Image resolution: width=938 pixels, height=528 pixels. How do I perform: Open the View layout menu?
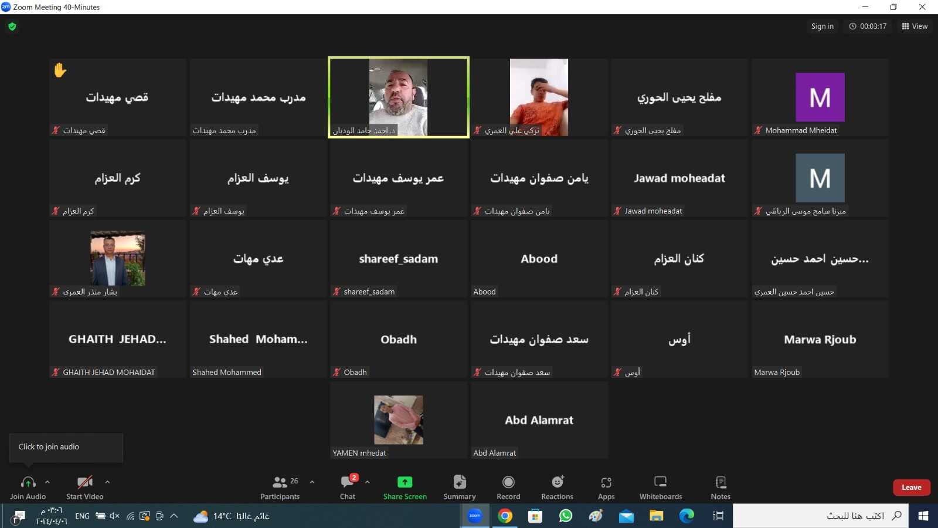(x=915, y=26)
